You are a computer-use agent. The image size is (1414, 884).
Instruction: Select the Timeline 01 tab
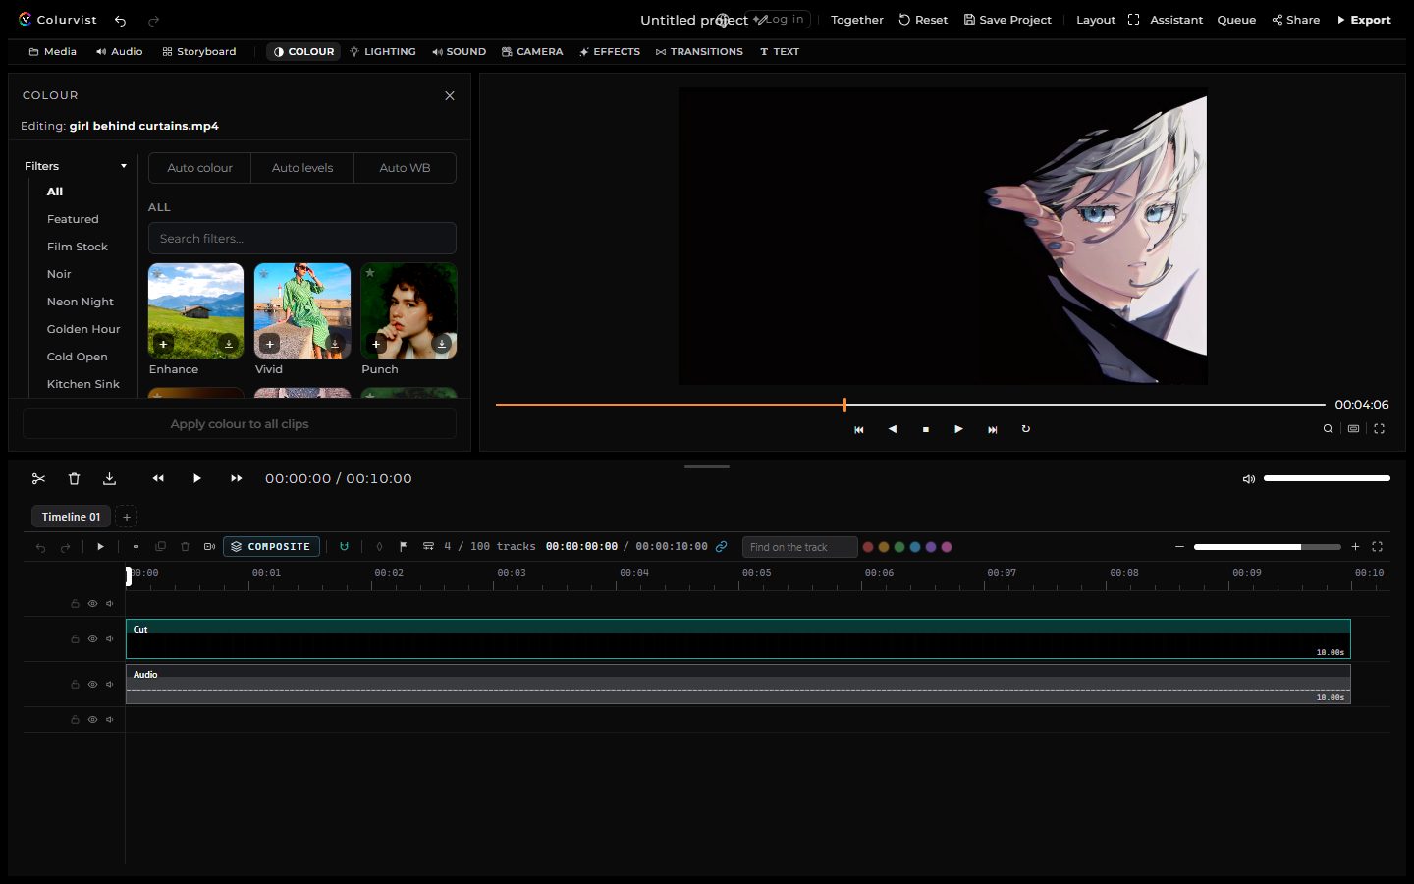[x=71, y=517]
